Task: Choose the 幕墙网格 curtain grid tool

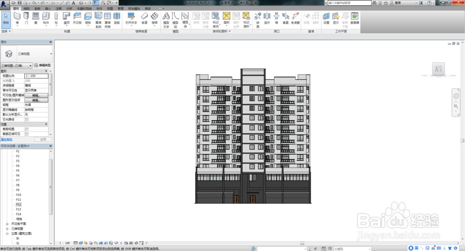Action: pyautogui.click(x=107, y=20)
